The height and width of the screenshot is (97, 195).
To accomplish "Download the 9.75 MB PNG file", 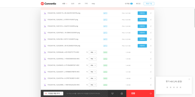I will [142, 33].
